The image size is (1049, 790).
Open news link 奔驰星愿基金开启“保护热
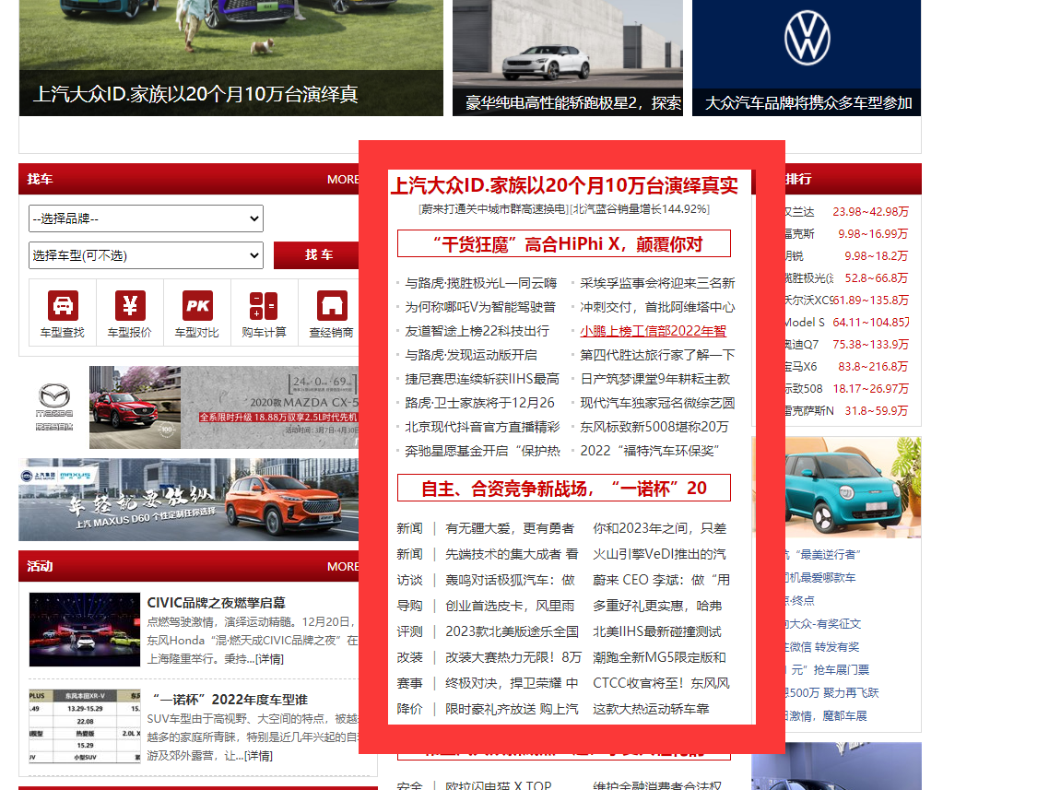[482, 451]
